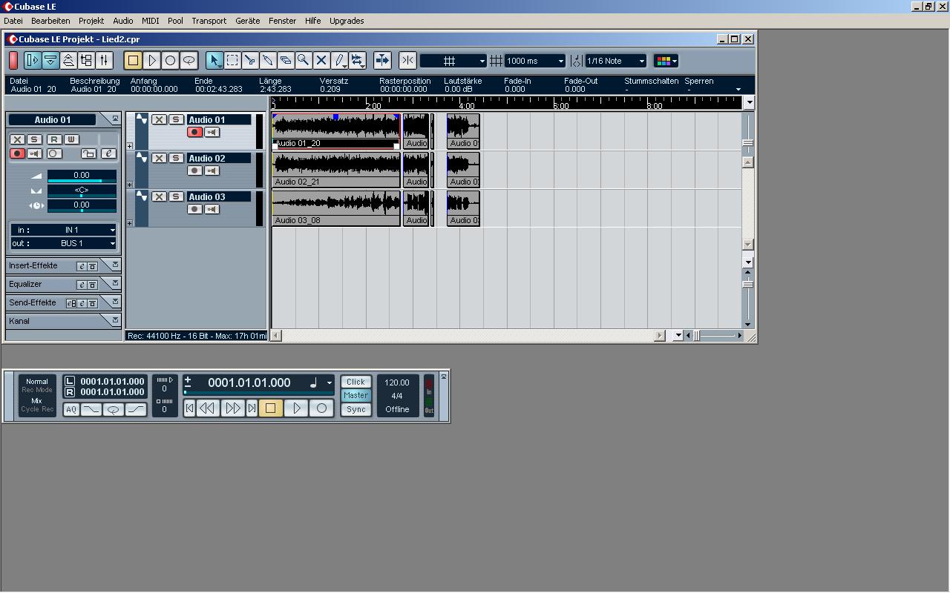950x593 pixels.
Task: Stop playback on the transport panel
Action: pyautogui.click(x=270, y=408)
